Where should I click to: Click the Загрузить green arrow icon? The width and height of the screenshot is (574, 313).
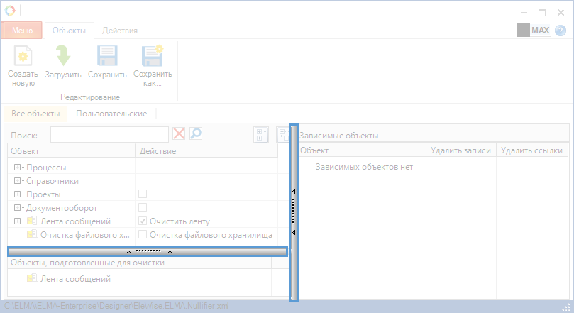(x=63, y=55)
